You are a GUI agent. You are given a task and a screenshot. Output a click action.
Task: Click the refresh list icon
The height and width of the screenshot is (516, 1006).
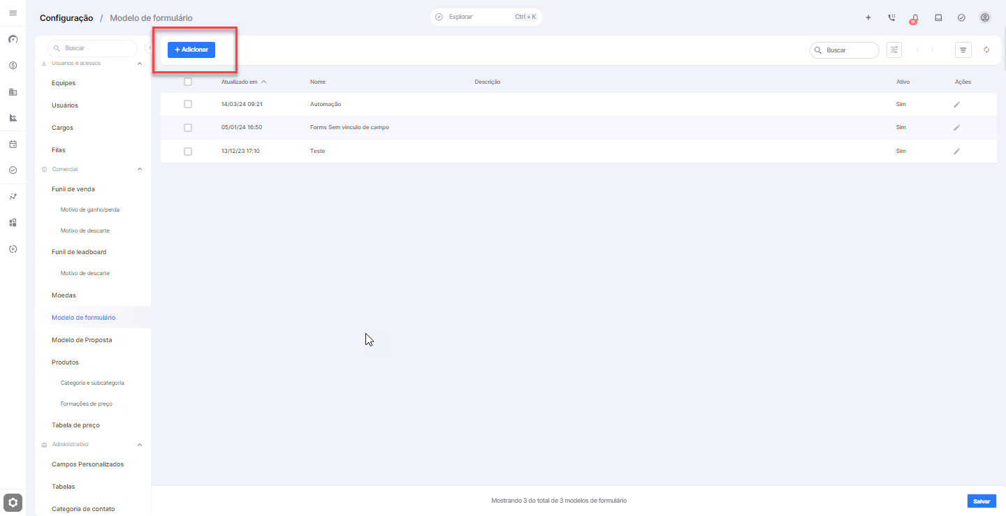986,50
